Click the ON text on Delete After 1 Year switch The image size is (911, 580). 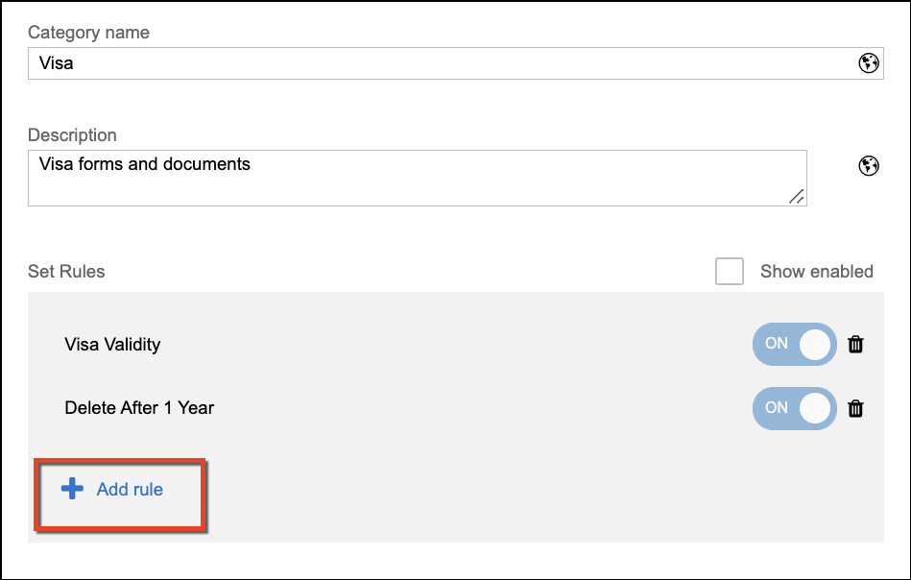tap(776, 407)
